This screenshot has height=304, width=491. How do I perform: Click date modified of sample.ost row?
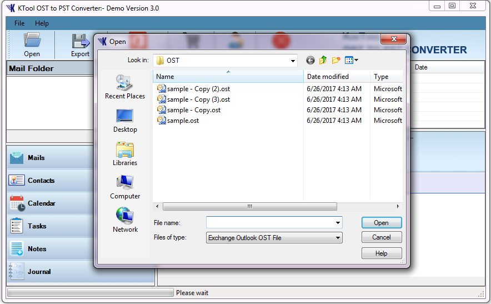pyautogui.click(x=334, y=121)
